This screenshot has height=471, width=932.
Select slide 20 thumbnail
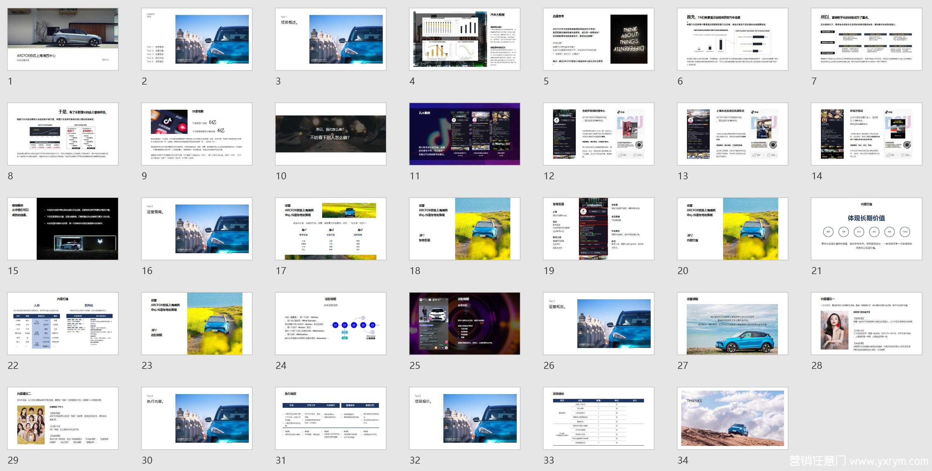(x=733, y=229)
